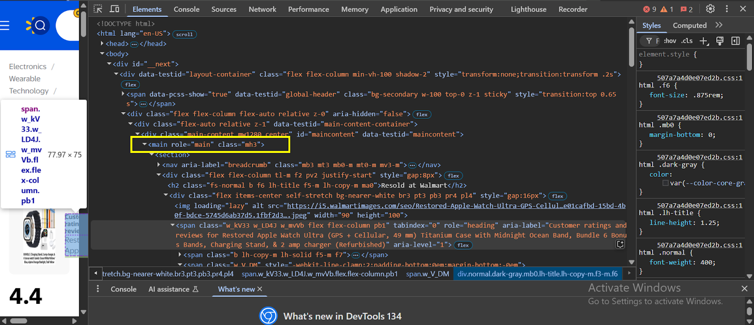The image size is (754, 325).
Task: Open the rendering emulations paintbrush icon
Action: point(720,41)
